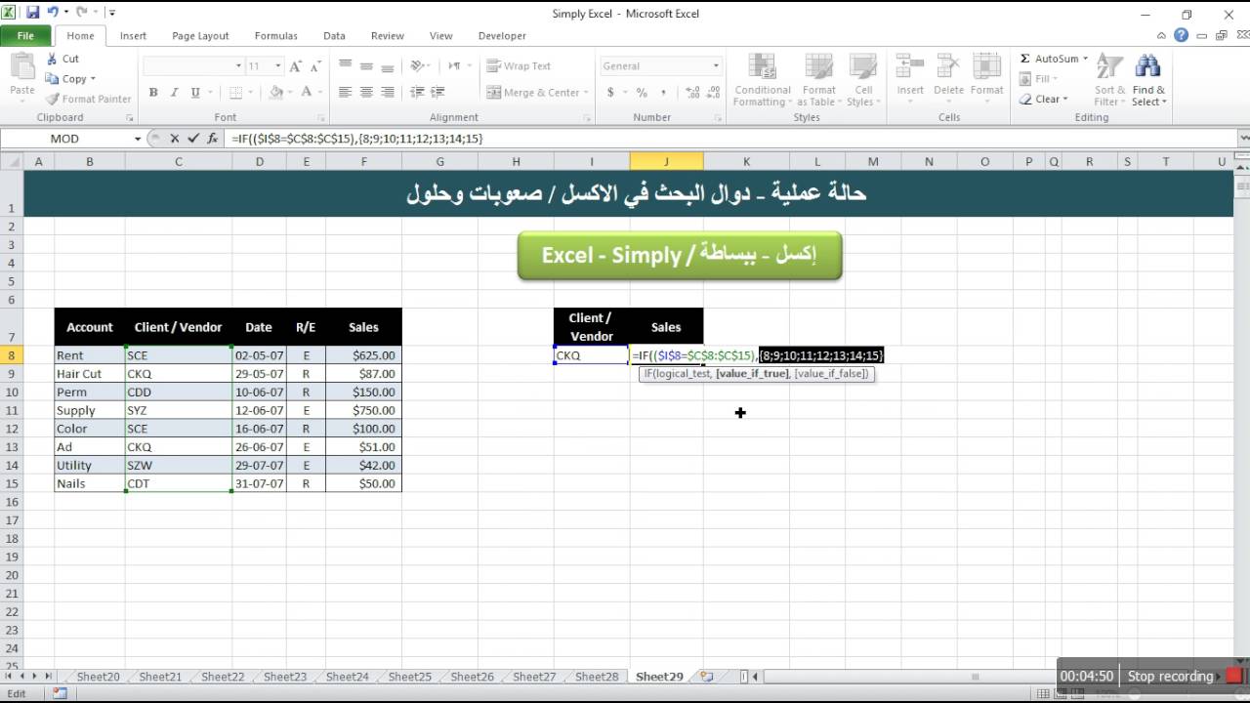The width and height of the screenshot is (1250, 703).
Task: Click the Font Color letter A icon
Action: [x=307, y=93]
